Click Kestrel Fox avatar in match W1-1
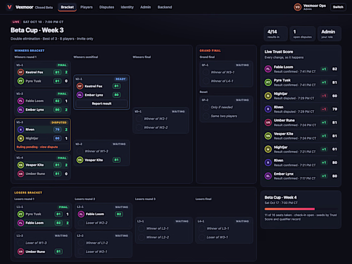352x264 pixels. 21,72
